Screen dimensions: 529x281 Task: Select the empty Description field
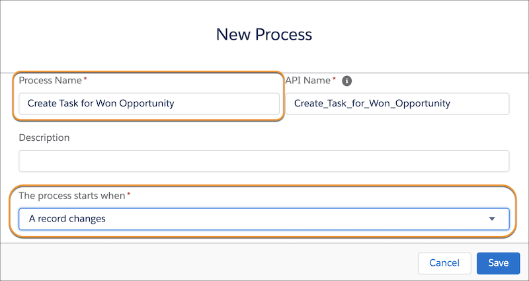click(264, 161)
